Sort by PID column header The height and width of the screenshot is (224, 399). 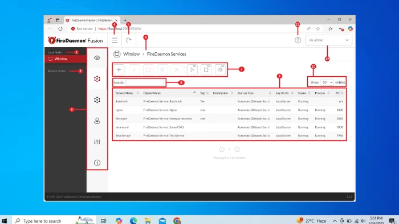click(339, 93)
